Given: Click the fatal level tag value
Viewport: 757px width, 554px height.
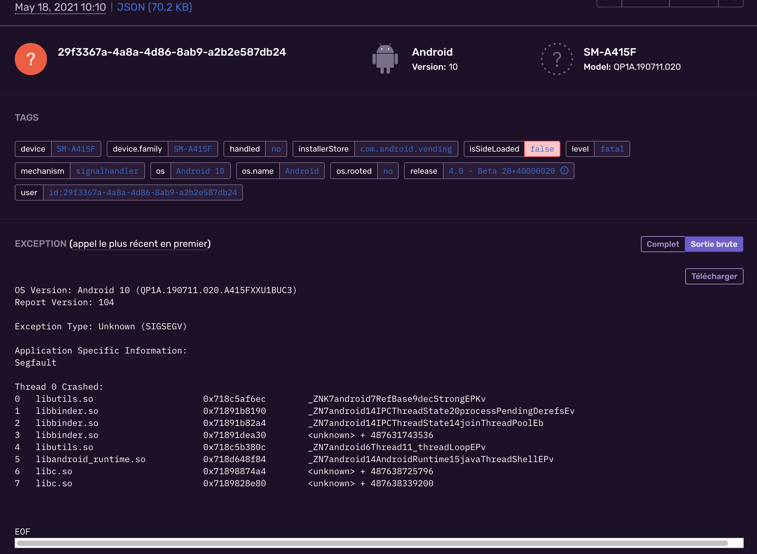Looking at the screenshot, I should coord(612,149).
